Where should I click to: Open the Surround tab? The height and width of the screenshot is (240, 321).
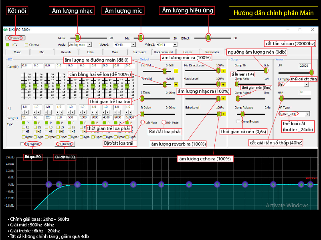tap(139, 52)
